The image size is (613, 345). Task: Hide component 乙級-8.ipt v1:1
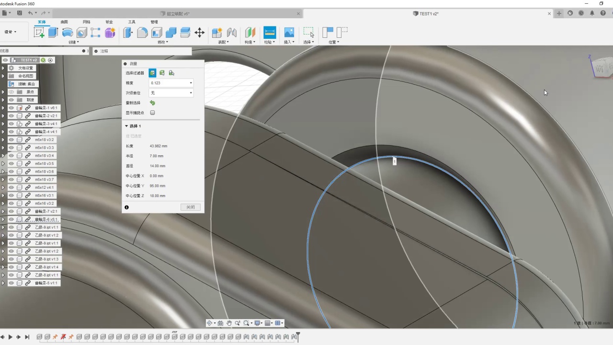[x=11, y=275]
